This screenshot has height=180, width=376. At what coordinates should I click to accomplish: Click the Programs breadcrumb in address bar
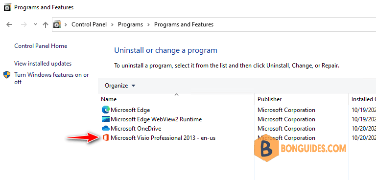pos(130,24)
